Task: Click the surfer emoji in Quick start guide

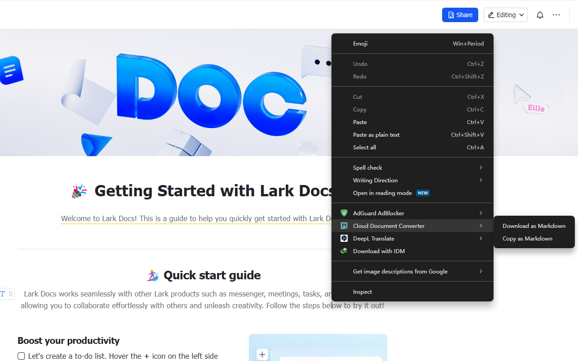Action: click(x=153, y=275)
